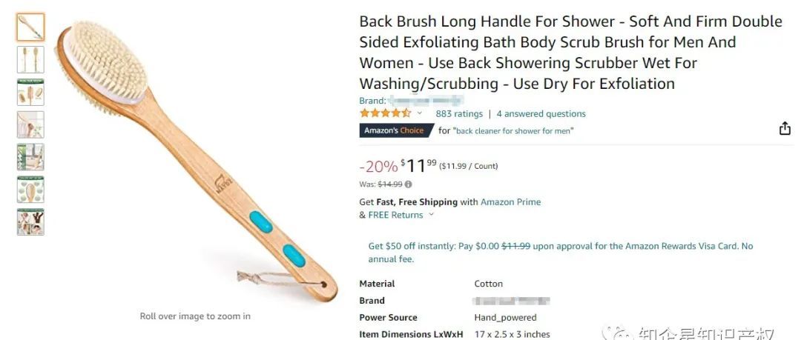Select the fifth product thumbnail
This screenshot has height=340, width=801.
point(30,157)
